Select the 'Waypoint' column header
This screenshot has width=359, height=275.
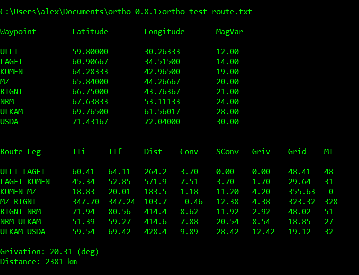pos(18,32)
